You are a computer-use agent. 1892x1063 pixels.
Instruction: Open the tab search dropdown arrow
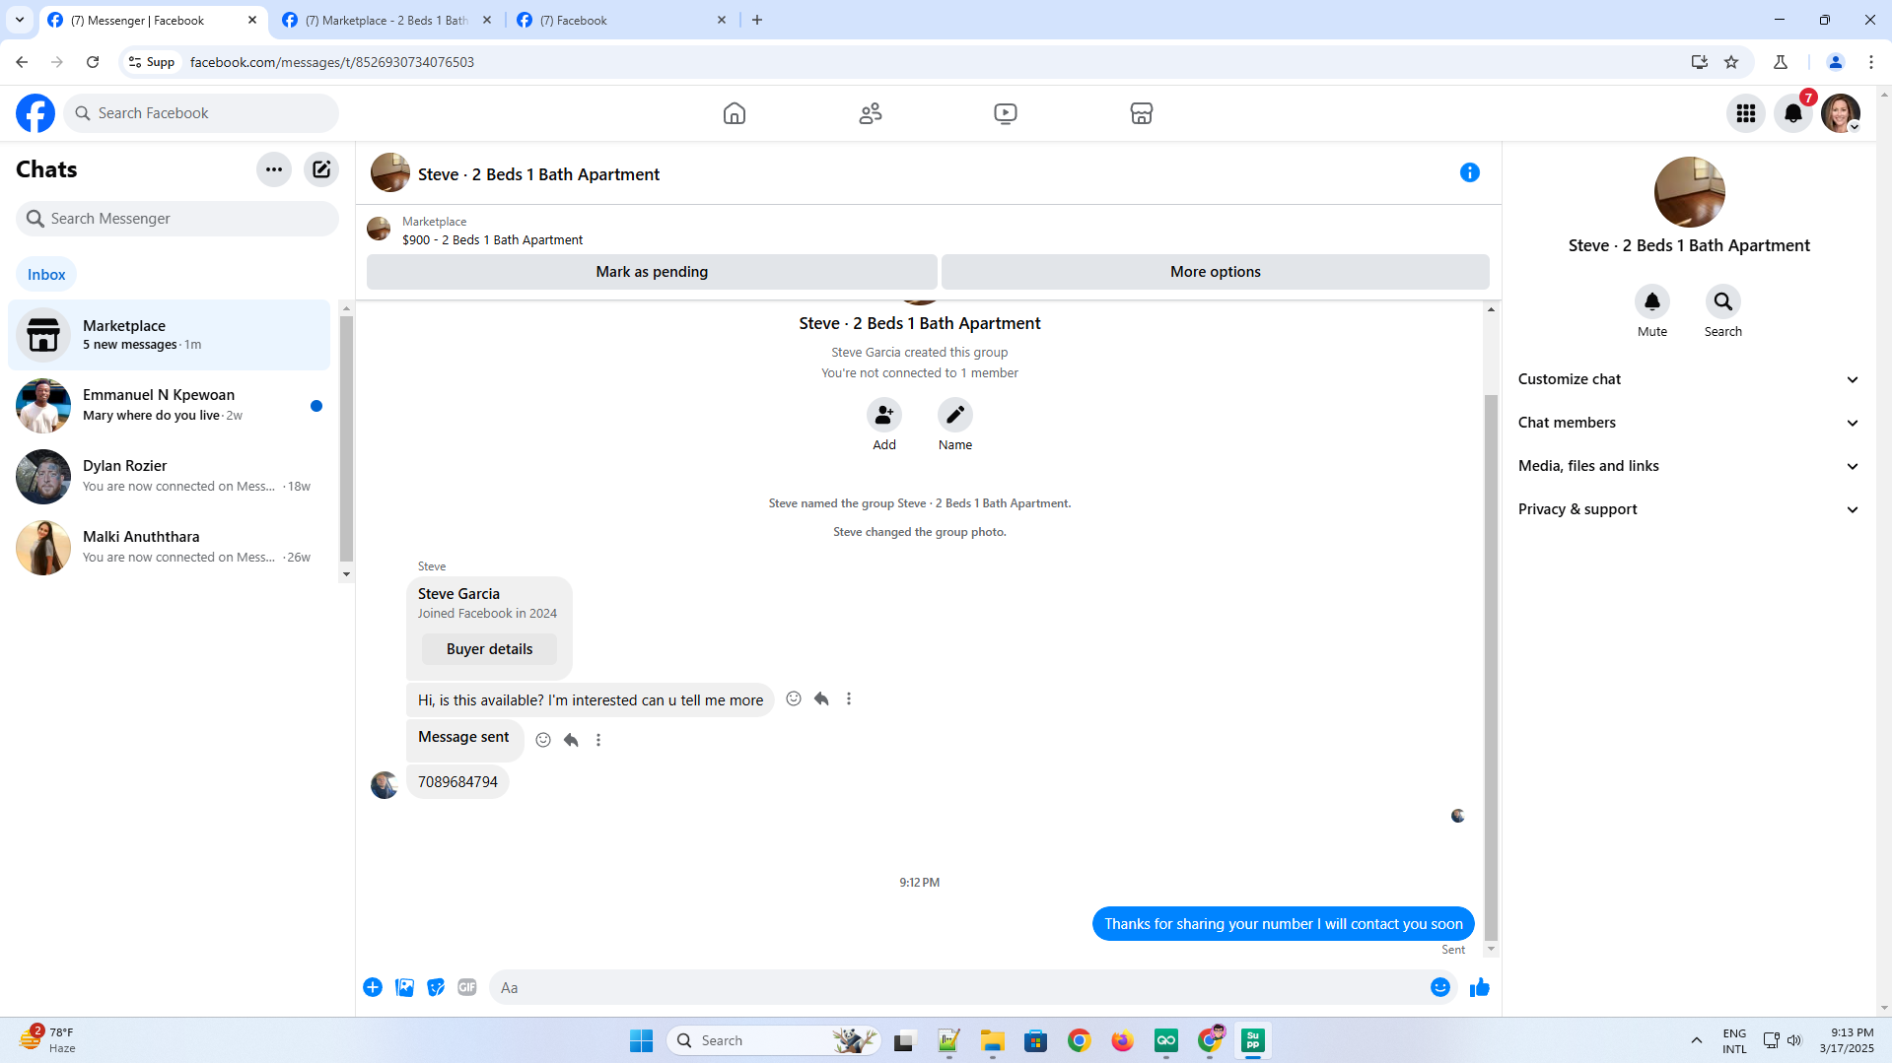pos(20,20)
